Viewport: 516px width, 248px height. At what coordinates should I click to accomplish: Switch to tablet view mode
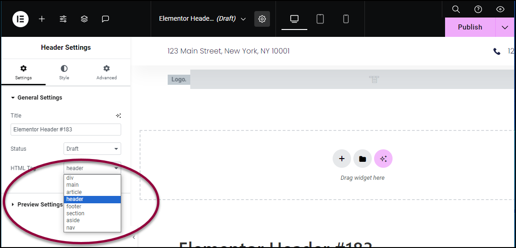click(320, 19)
